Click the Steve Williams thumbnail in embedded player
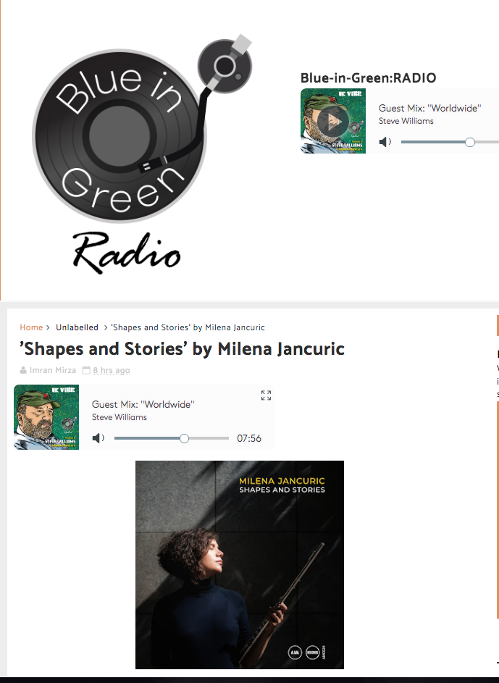This screenshot has width=499, height=683. tap(46, 417)
